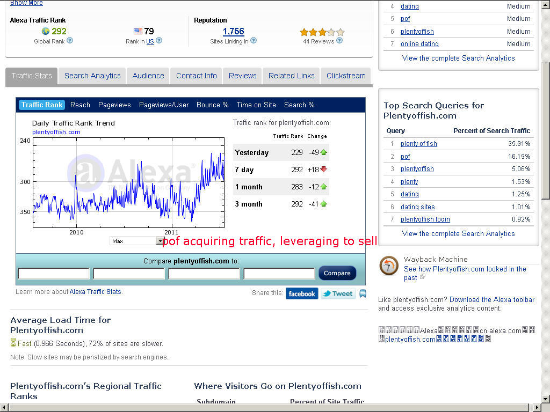
Task: Open the 'pof' query with 16.19%
Action: click(x=405, y=157)
